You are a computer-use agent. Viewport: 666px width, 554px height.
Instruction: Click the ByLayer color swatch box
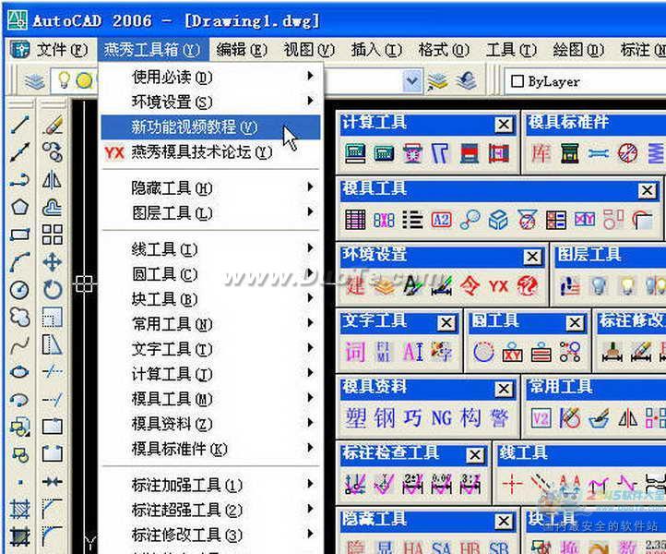coord(517,82)
